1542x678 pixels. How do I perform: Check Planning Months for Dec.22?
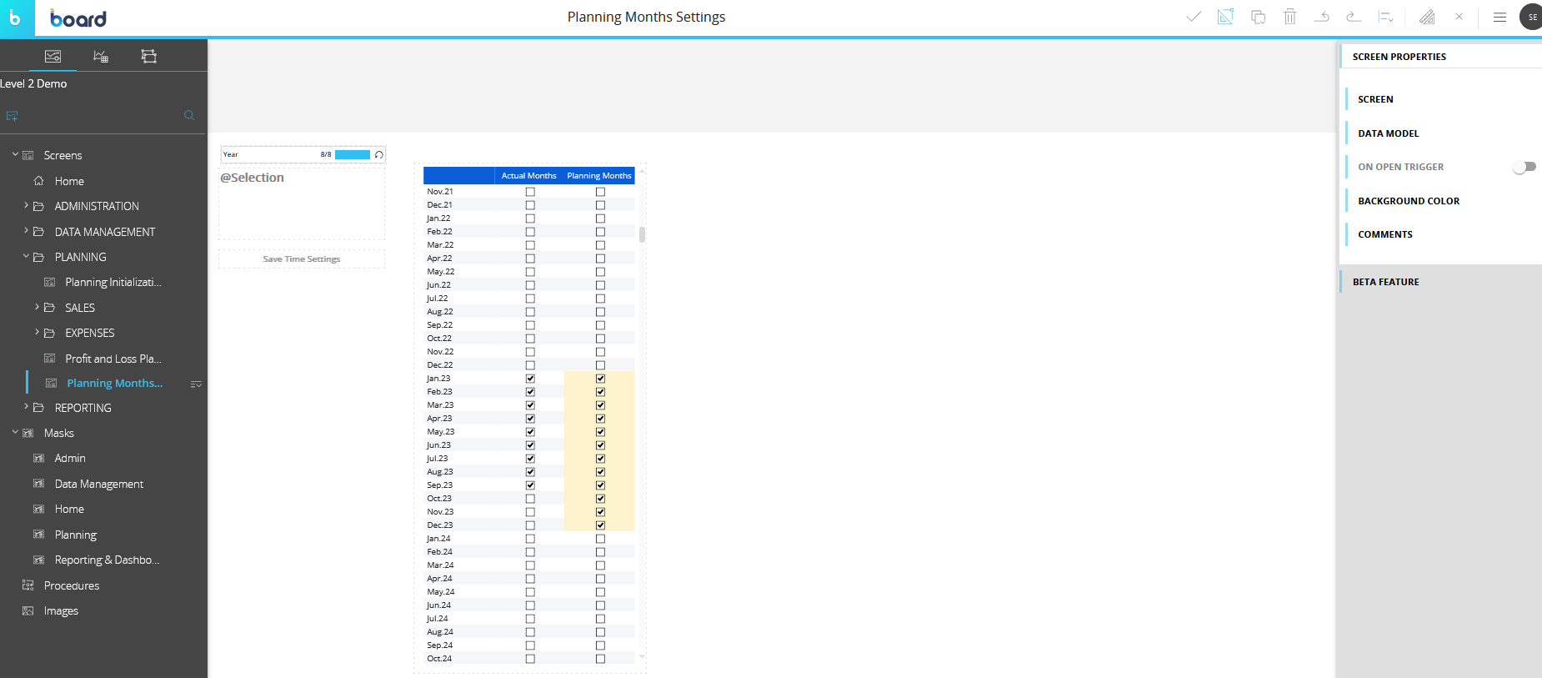pyautogui.click(x=600, y=365)
